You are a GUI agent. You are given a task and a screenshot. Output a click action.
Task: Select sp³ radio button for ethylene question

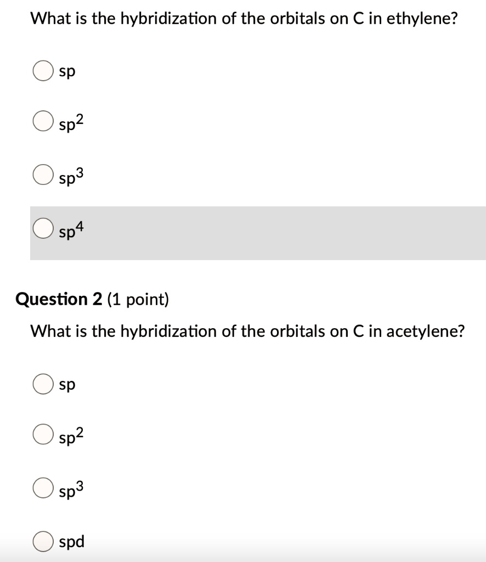tap(43, 175)
